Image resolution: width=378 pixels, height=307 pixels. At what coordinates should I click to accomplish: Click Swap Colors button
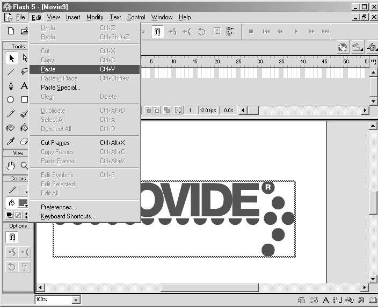(x=26, y=215)
